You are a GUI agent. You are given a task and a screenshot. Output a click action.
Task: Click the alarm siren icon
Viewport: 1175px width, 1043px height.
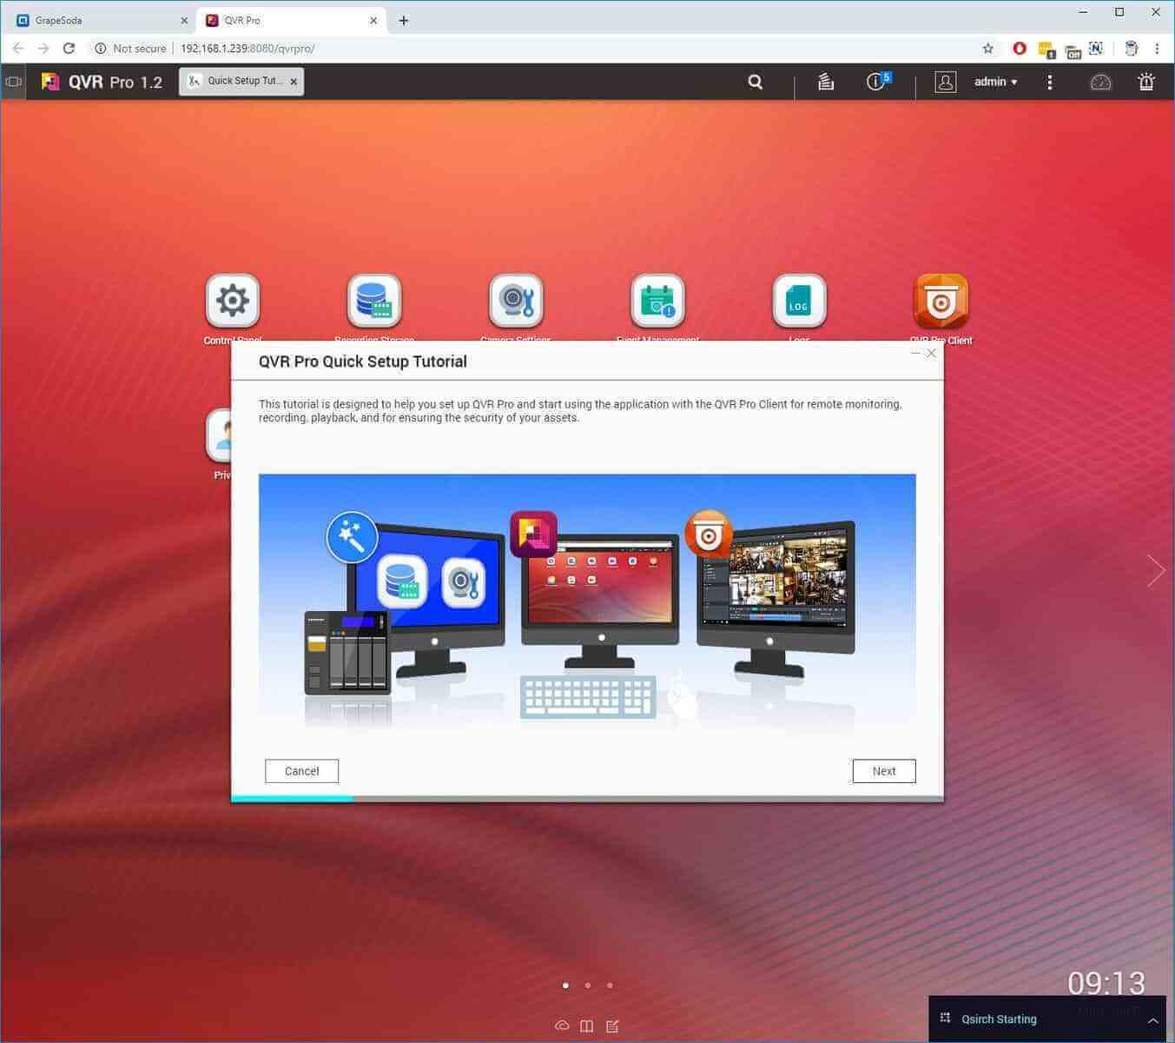[x=1146, y=82]
